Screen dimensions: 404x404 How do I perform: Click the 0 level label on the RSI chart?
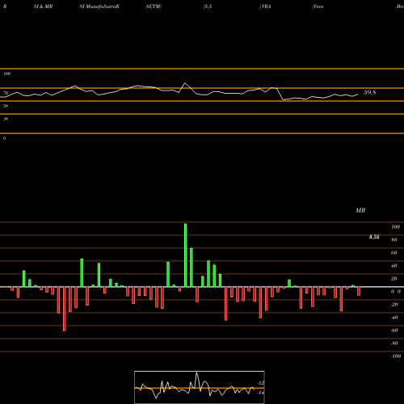(4, 138)
